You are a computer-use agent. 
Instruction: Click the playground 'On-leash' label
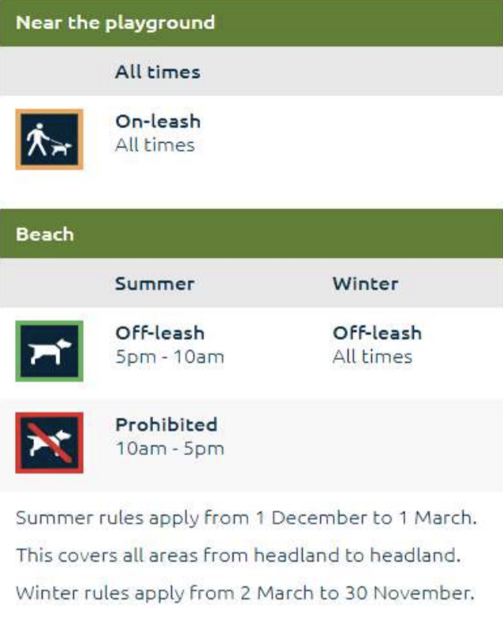point(158,121)
